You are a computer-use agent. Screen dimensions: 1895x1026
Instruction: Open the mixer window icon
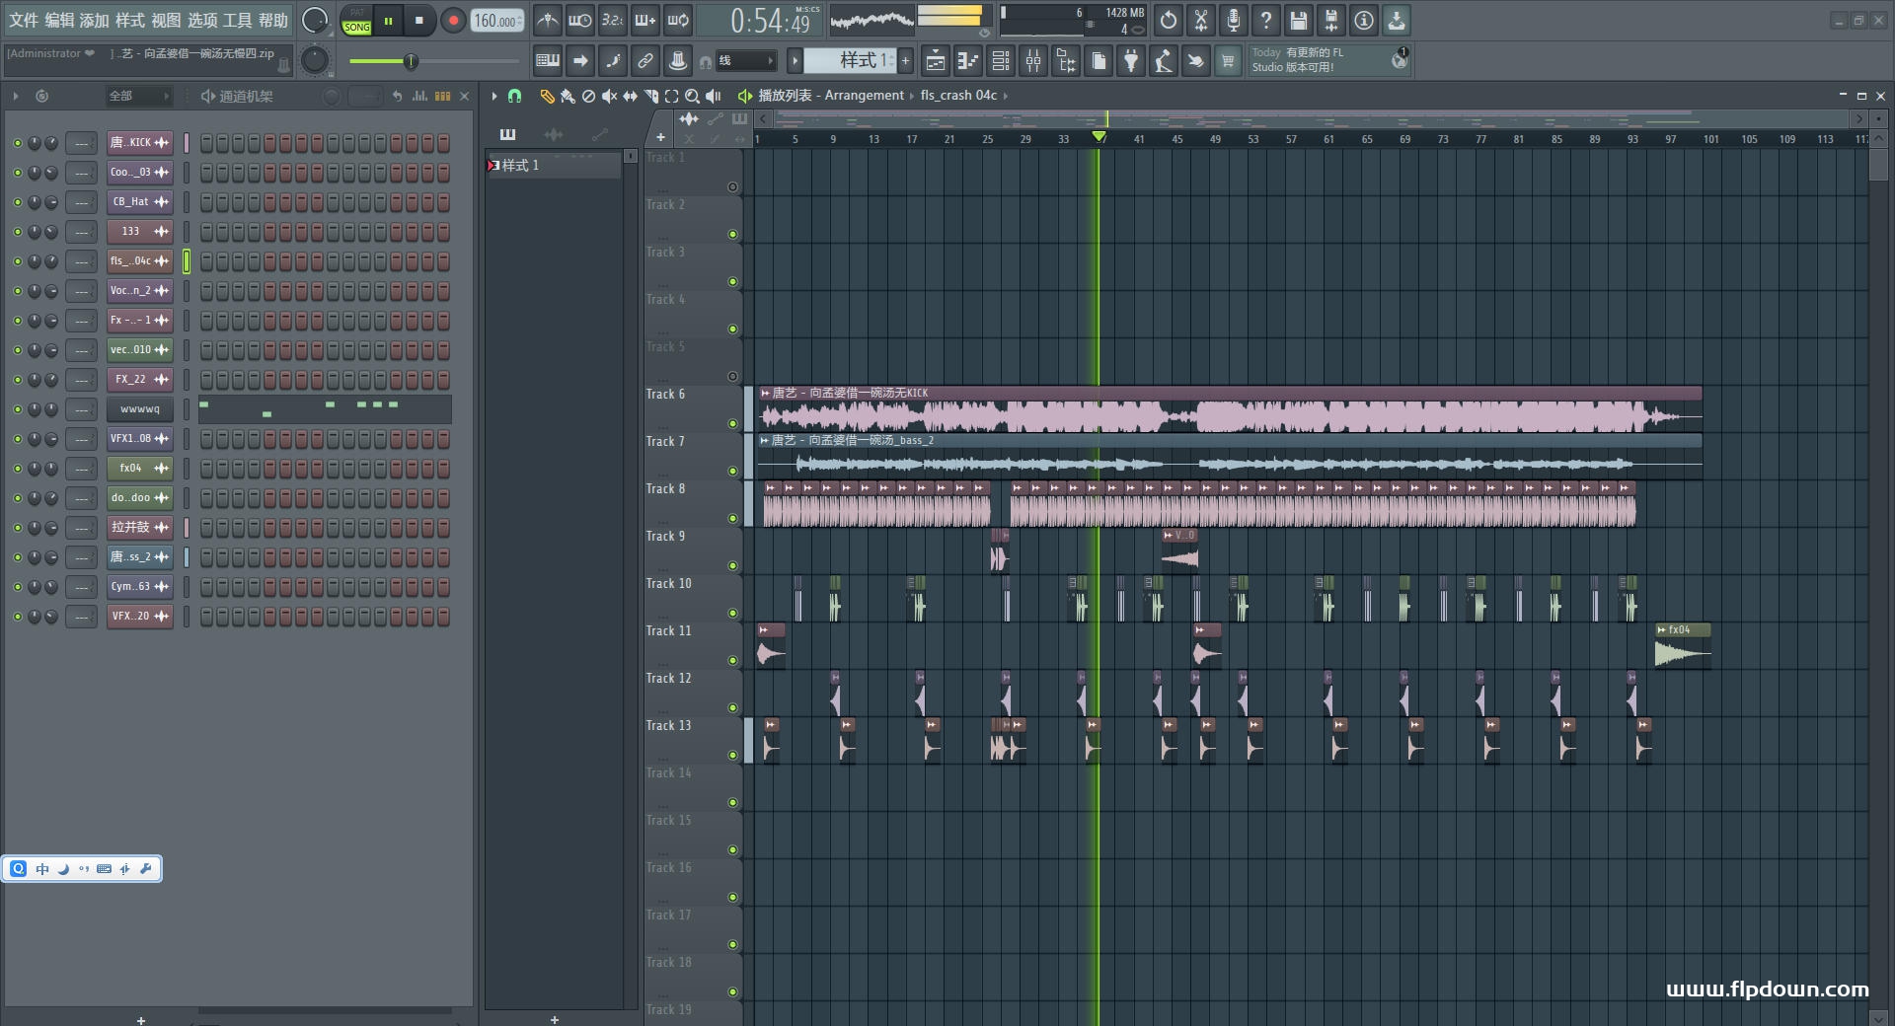point(1033,61)
